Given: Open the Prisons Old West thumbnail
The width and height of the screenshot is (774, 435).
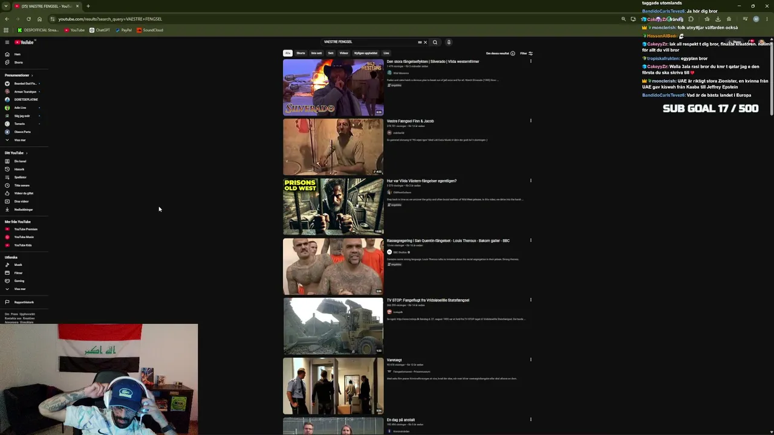Looking at the screenshot, I should point(333,207).
